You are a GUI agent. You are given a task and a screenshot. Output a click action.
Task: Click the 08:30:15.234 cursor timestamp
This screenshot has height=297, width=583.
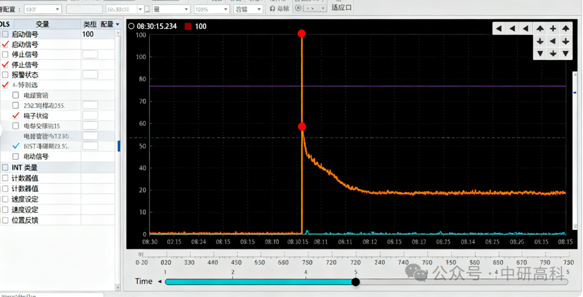tap(157, 26)
